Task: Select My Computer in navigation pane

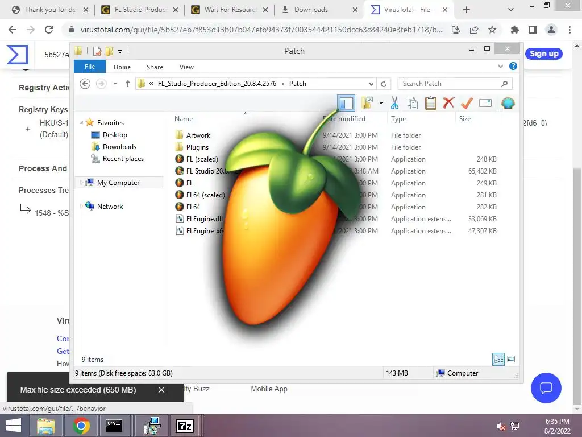Action: pyautogui.click(x=118, y=183)
